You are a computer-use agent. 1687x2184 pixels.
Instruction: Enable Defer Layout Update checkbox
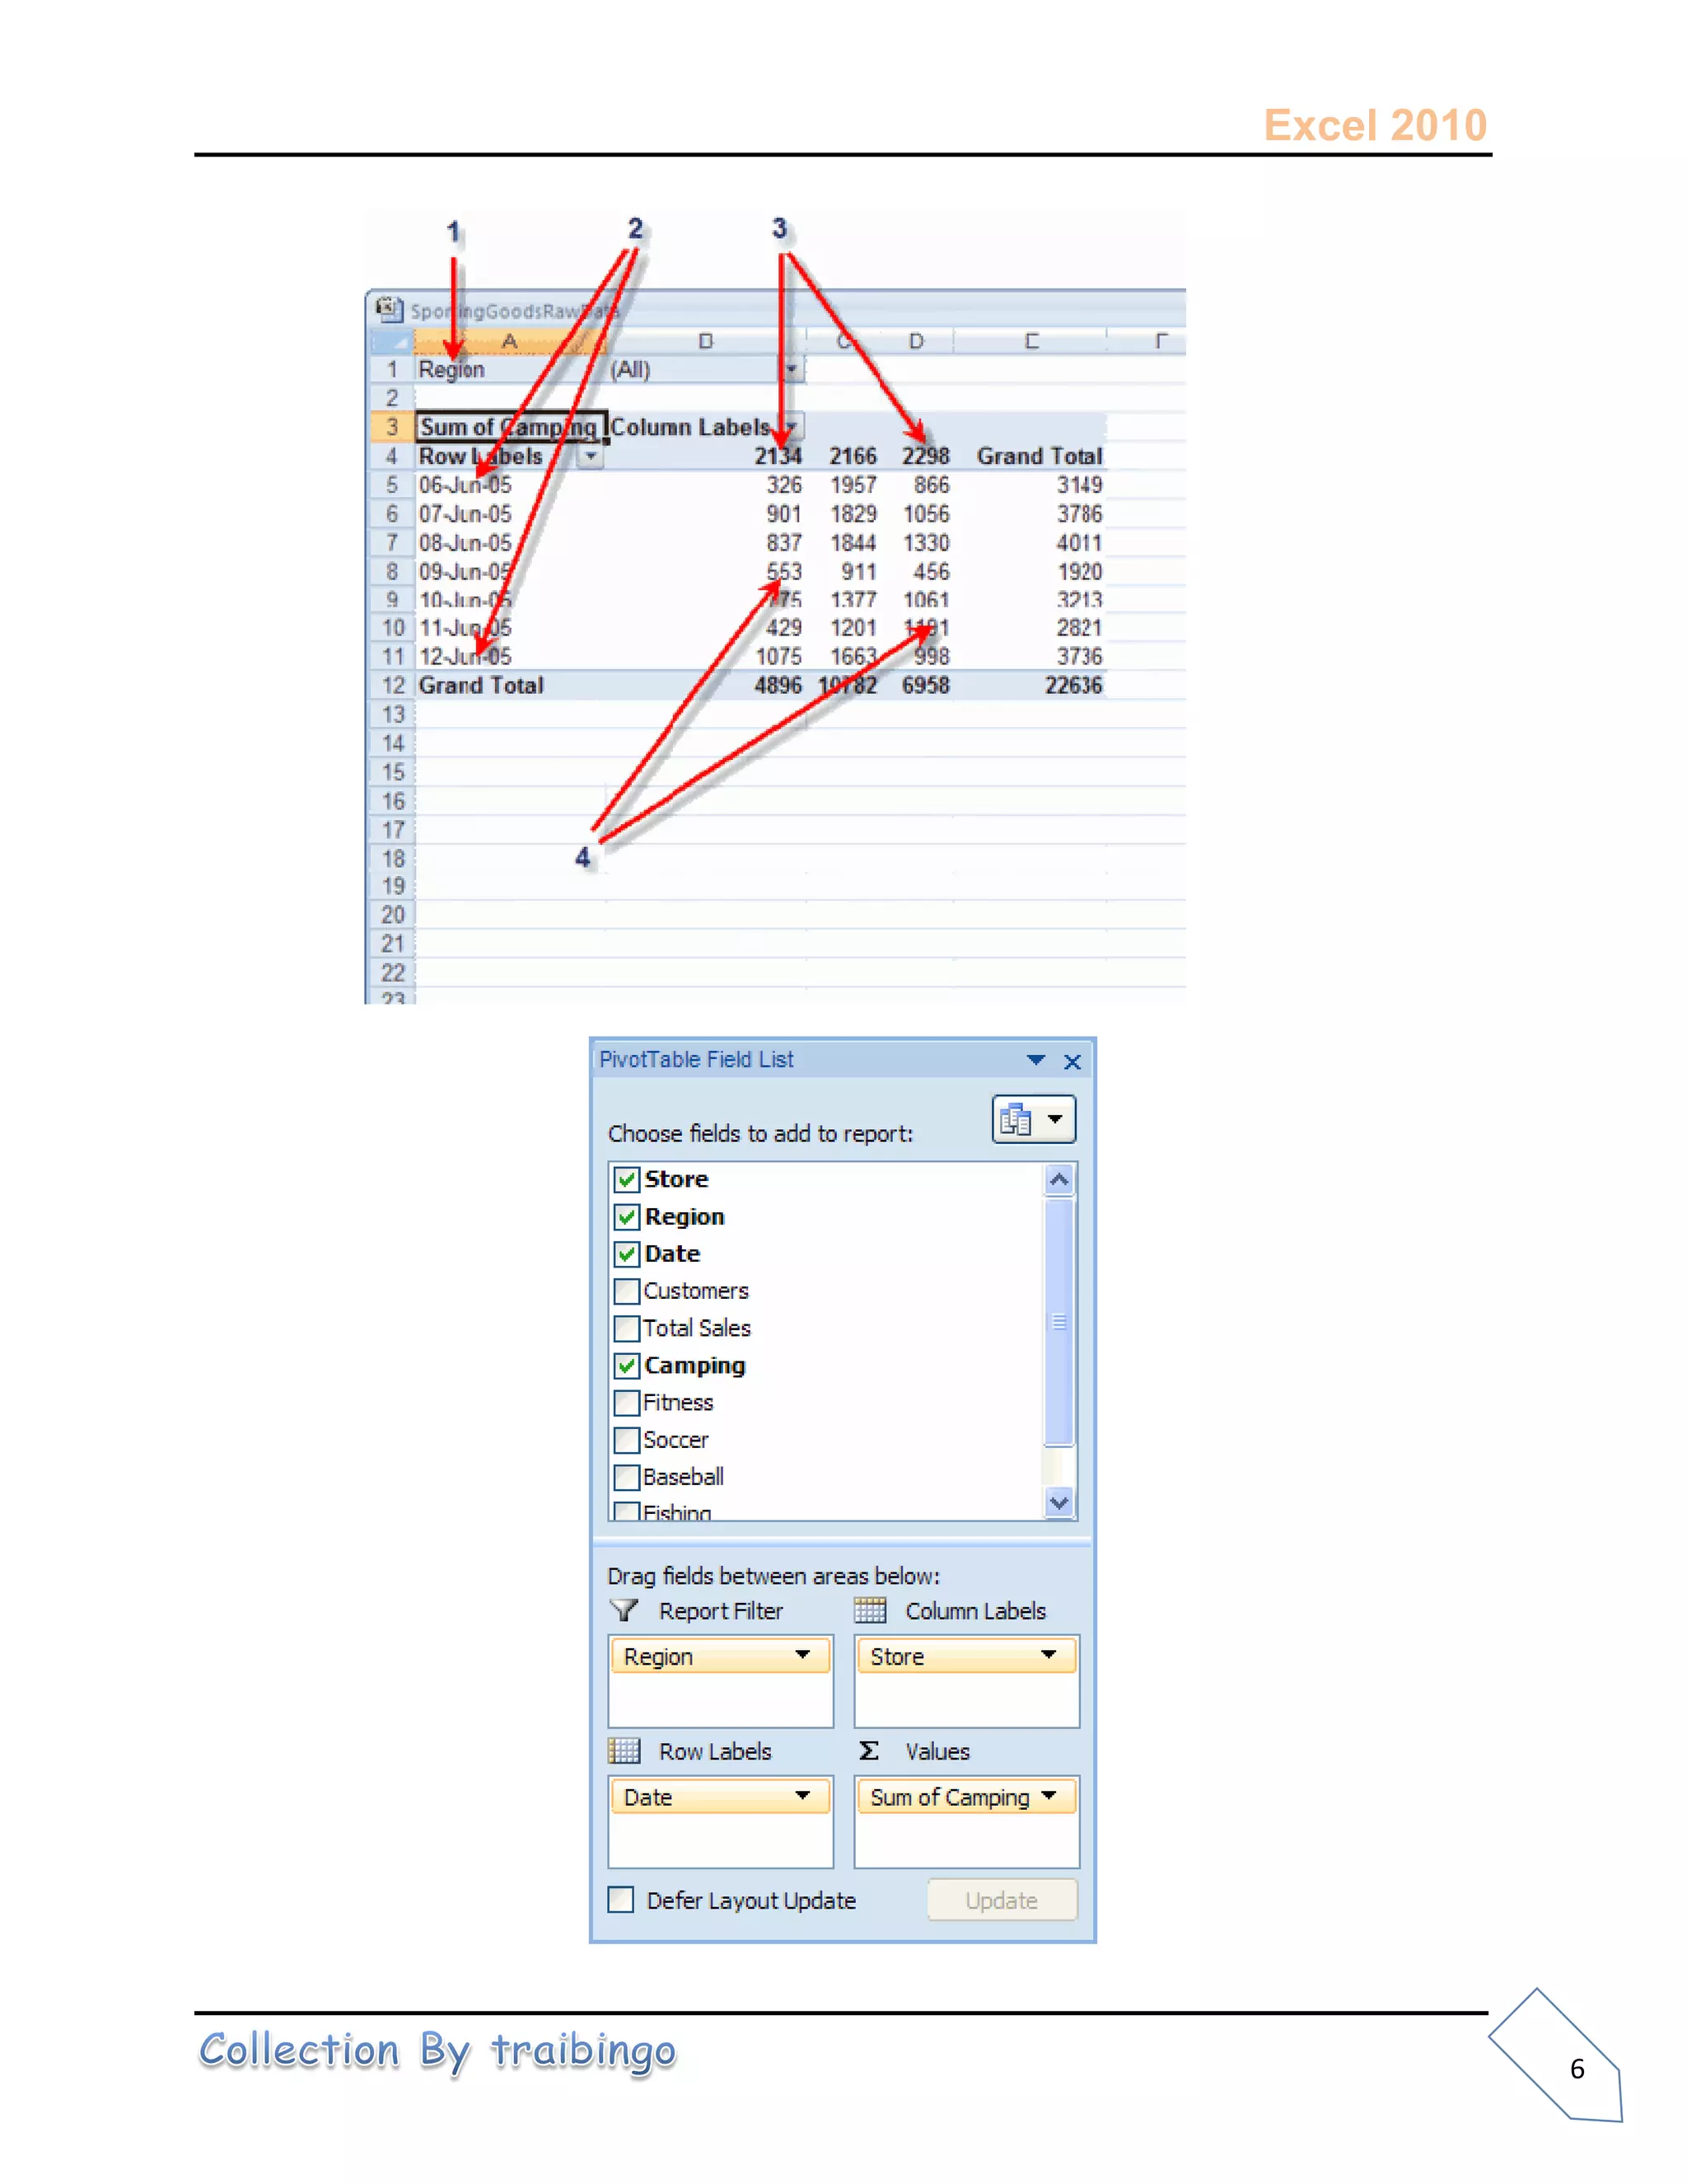(620, 1900)
